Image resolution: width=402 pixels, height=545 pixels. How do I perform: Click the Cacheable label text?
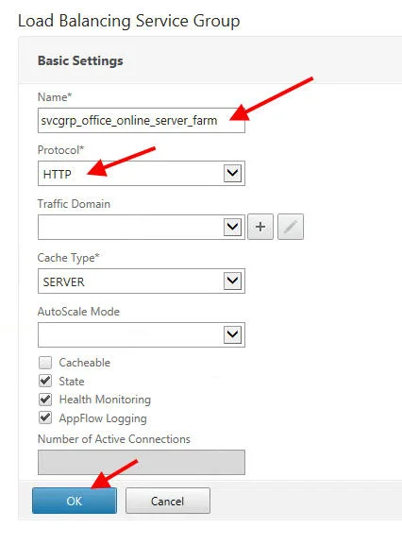[85, 363]
